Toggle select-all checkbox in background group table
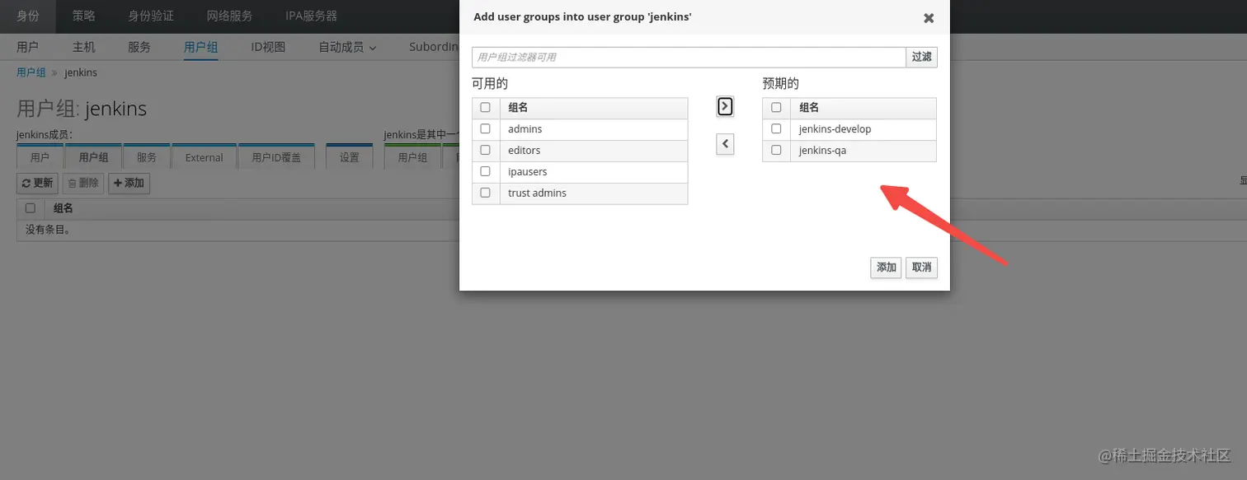Screen dimensions: 1247x480 (31, 208)
